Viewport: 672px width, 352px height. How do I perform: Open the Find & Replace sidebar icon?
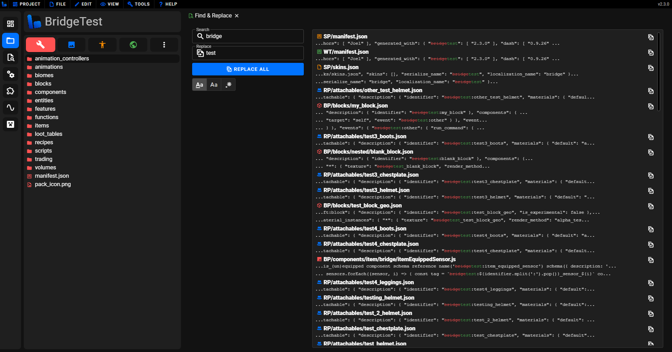10,58
